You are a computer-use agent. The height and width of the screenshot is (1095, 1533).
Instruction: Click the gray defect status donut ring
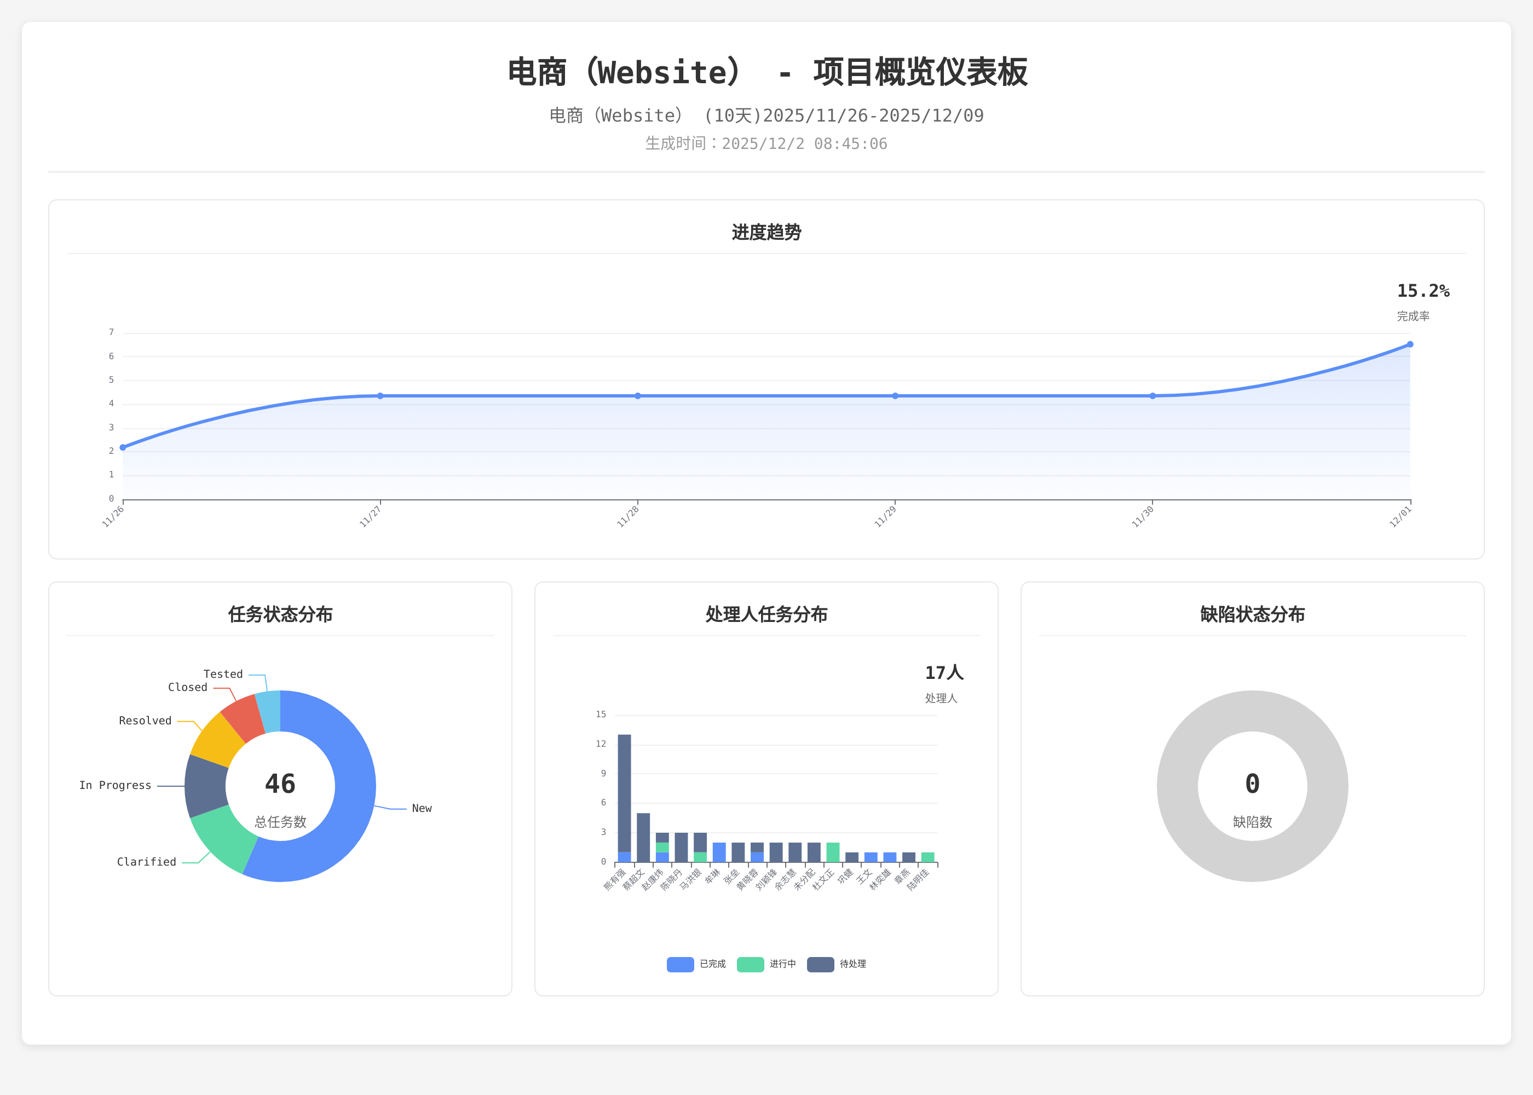(x=1177, y=786)
